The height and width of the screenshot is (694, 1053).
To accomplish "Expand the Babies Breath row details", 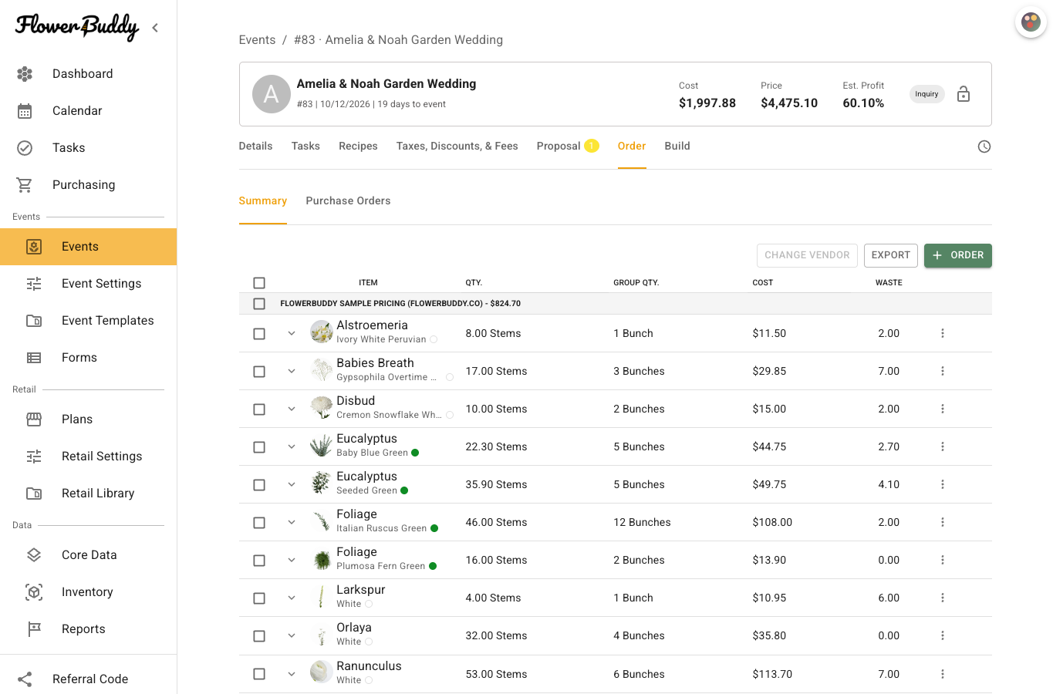I will tap(292, 371).
